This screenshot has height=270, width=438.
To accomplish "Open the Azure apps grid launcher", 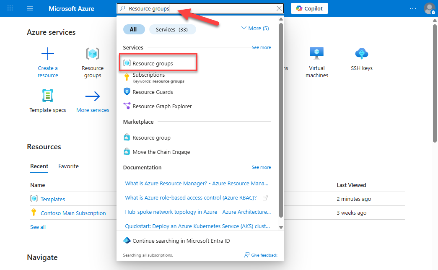I will click(x=10, y=8).
